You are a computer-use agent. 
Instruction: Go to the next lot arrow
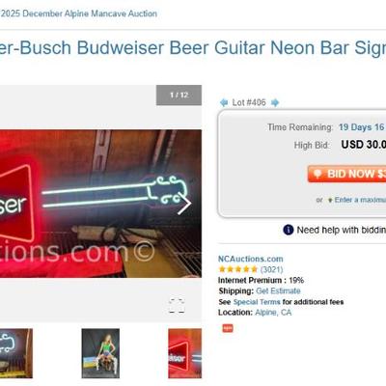click(x=275, y=102)
